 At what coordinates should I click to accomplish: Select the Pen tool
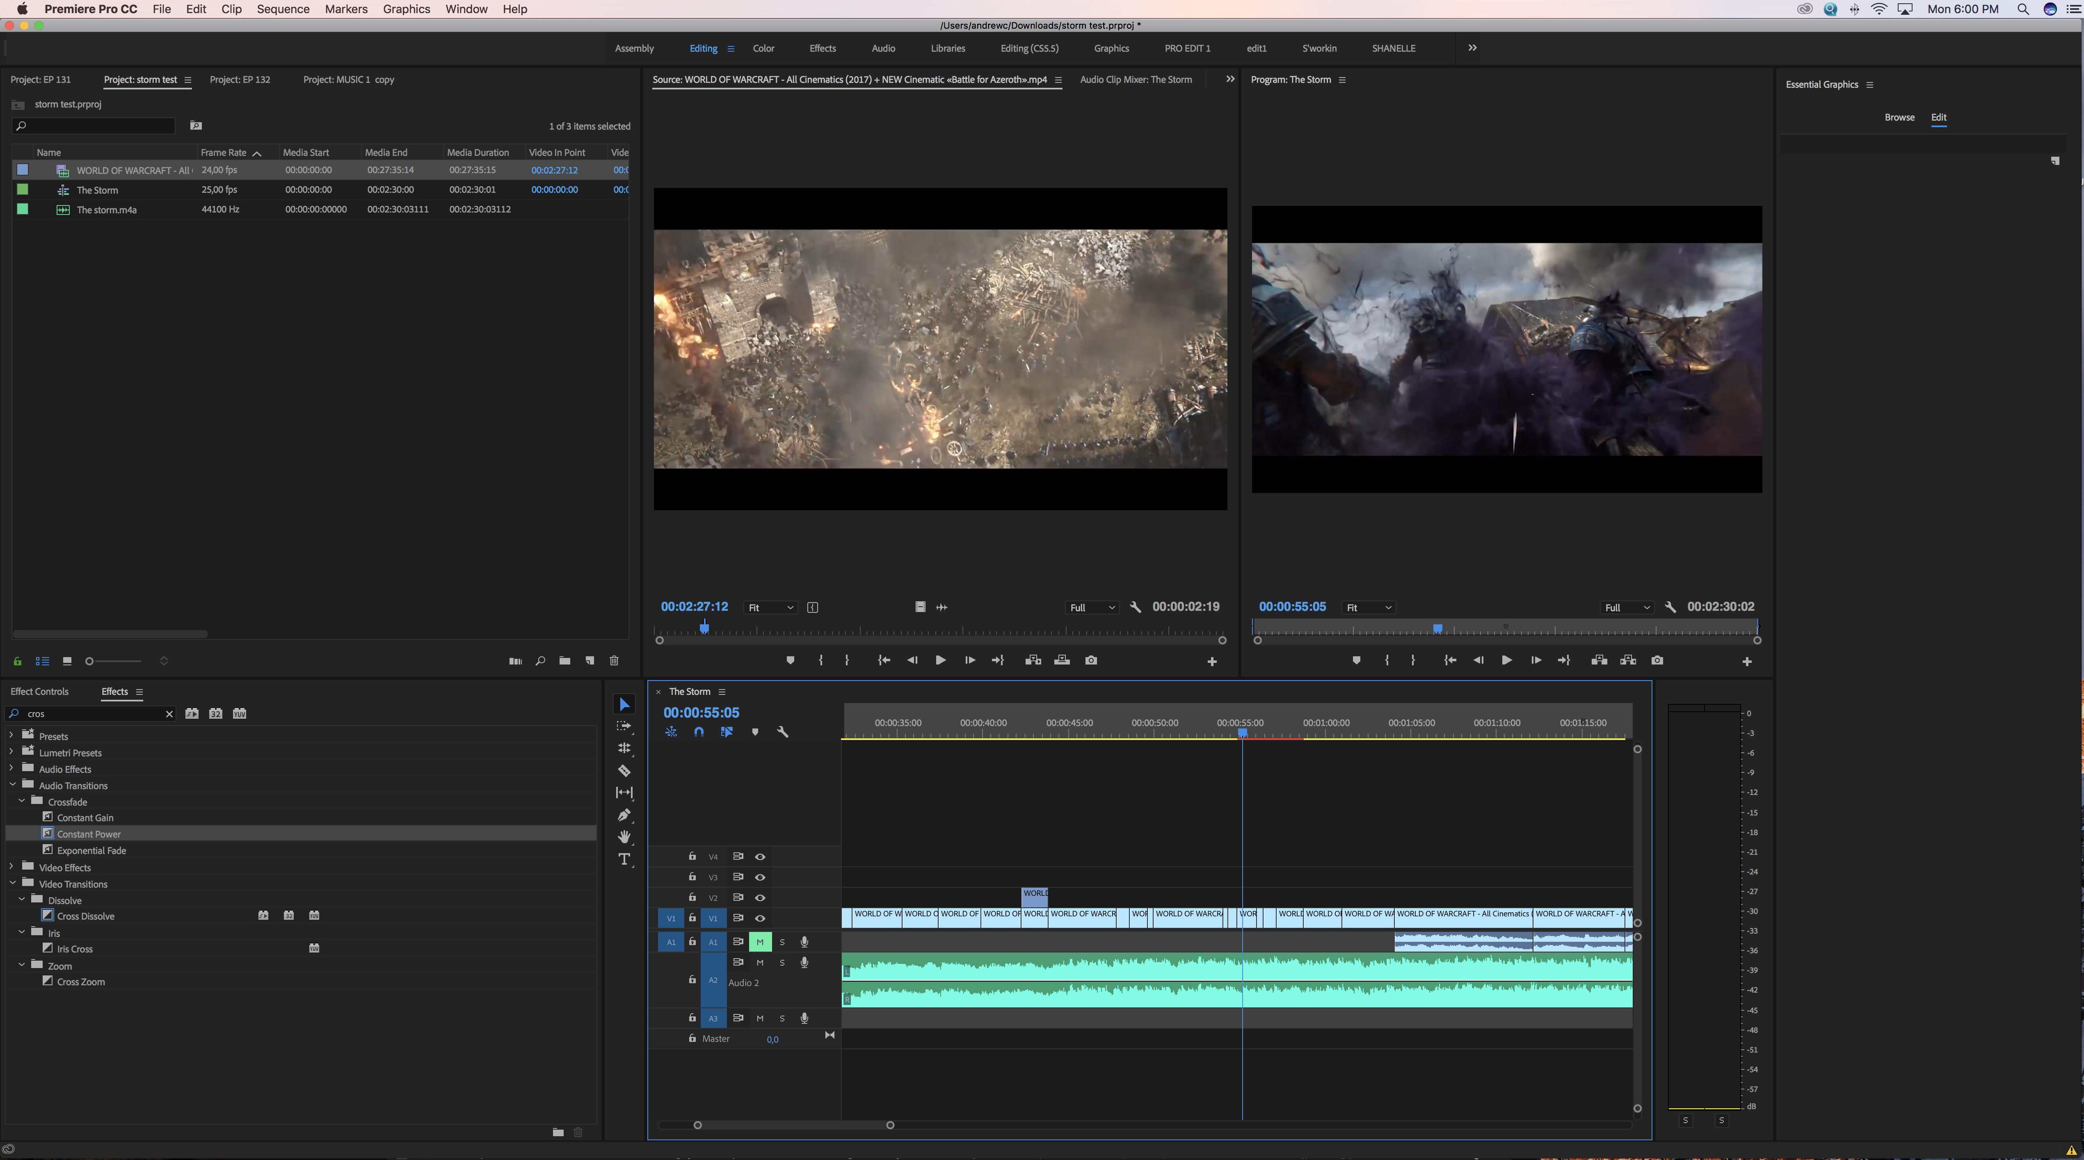tap(624, 815)
